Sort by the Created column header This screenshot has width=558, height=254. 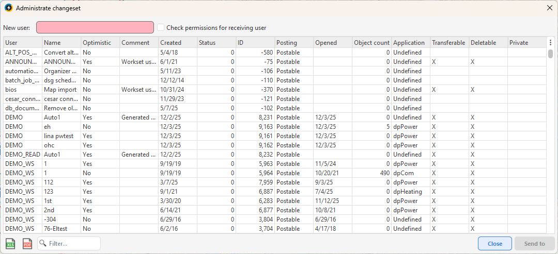pos(177,43)
